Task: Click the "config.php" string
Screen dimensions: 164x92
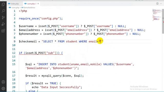Action: pos(50,19)
